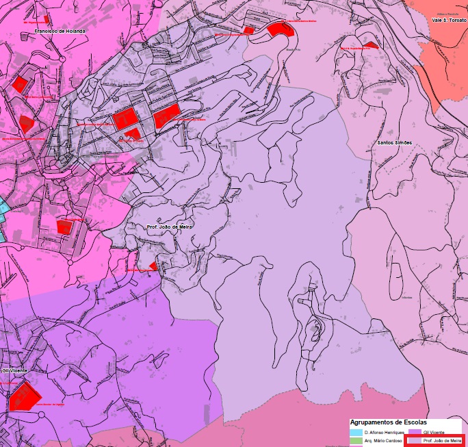468x447 pixels.
Task: Select the Prof. João de Meira lilac legend swatch
Action: pyautogui.click(x=415, y=441)
